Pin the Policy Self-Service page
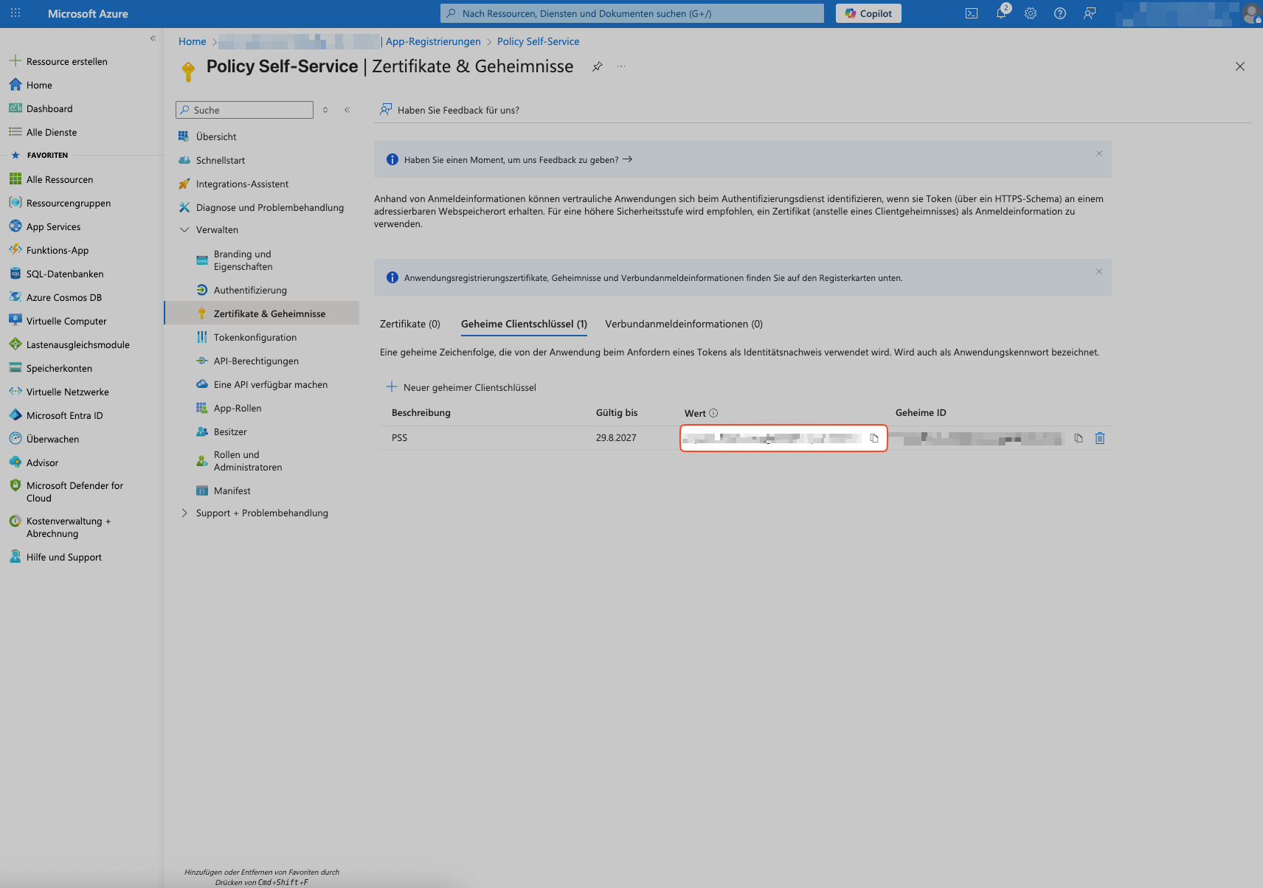Image resolution: width=1263 pixels, height=888 pixels. point(598,66)
